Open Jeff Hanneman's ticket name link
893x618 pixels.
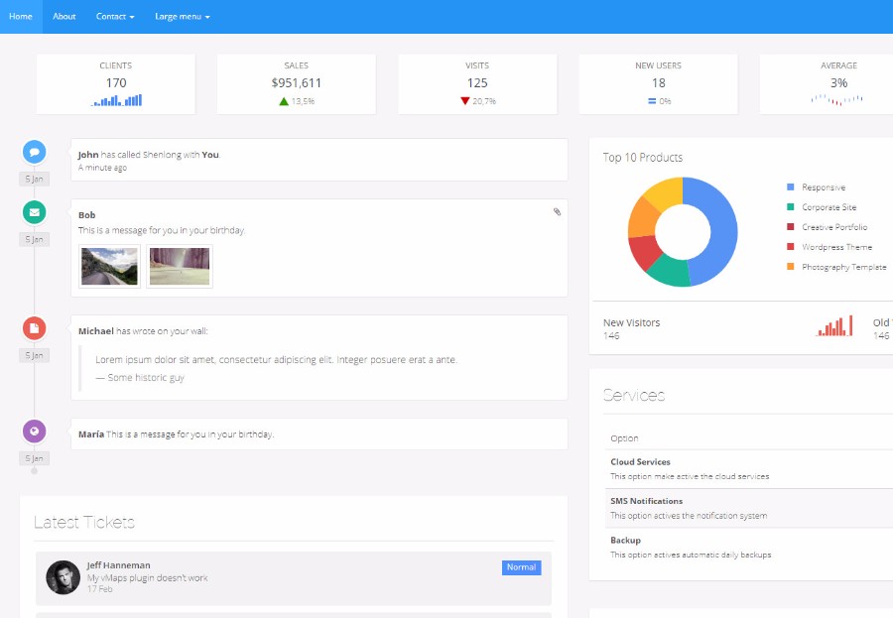click(x=118, y=565)
